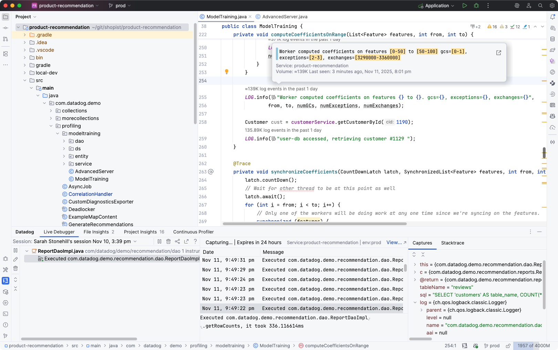Share the Live Debugger session

(177, 241)
